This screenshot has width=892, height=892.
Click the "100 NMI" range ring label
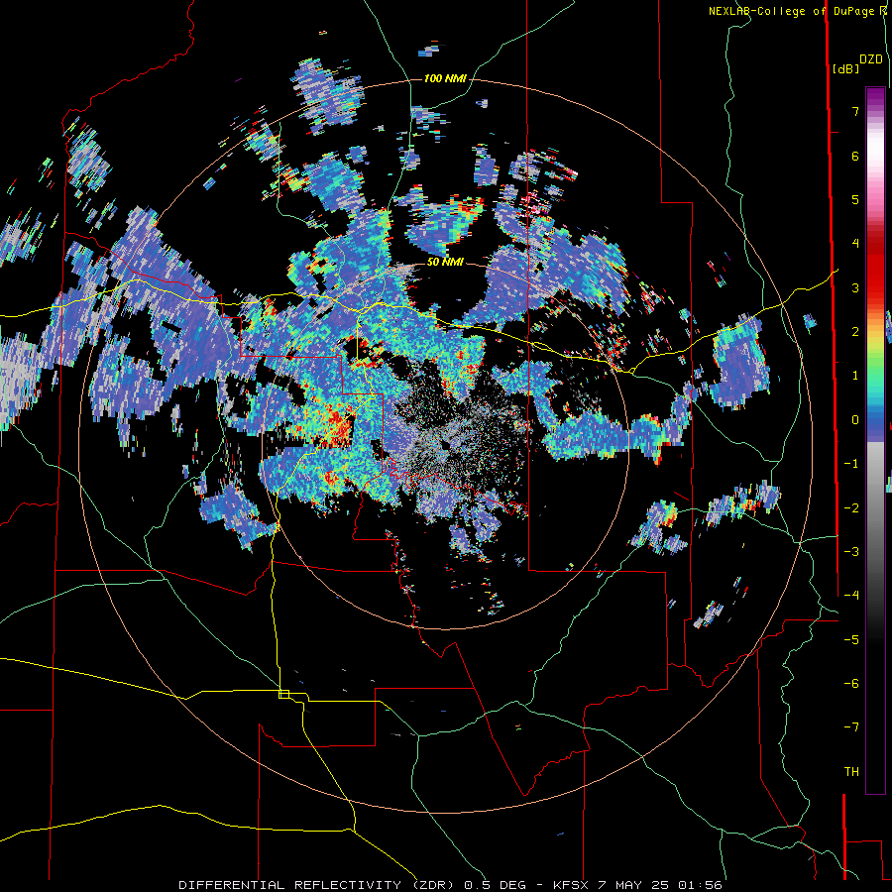pyautogui.click(x=445, y=78)
